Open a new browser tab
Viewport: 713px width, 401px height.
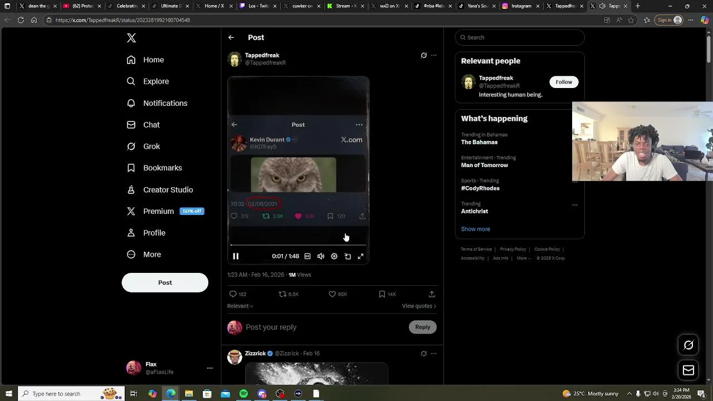(x=638, y=6)
